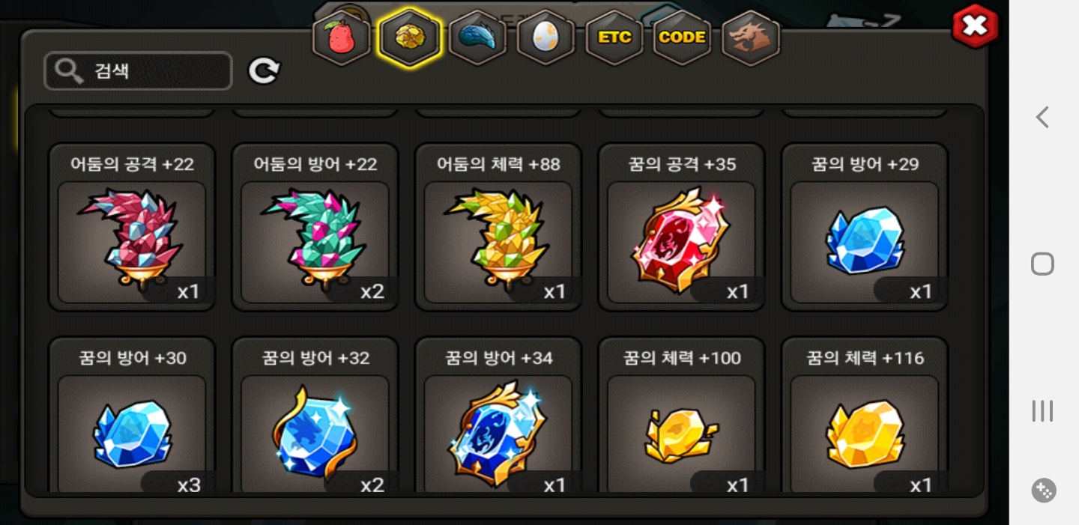This screenshot has height=525, width=1079.
Task: Close the inventory with red X
Action: click(x=975, y=26)
